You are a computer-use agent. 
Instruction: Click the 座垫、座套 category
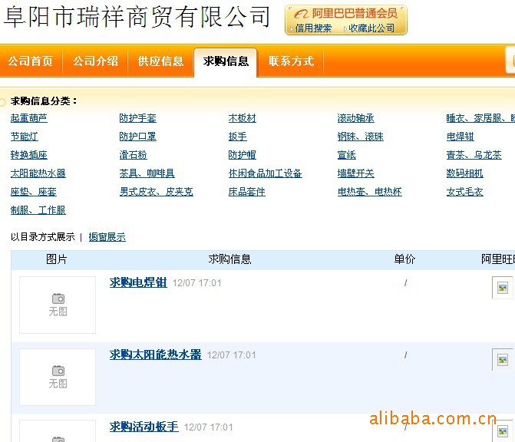coord(34,192)
